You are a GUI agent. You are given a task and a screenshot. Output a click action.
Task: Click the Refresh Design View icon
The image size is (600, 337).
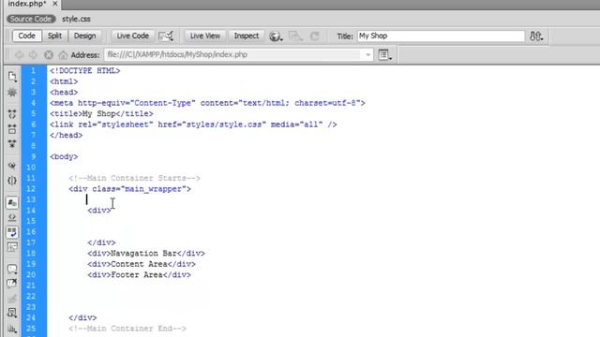[x=315, y=37]
